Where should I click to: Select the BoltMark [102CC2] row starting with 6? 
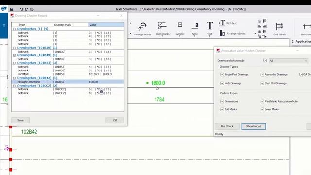point(68,89)
